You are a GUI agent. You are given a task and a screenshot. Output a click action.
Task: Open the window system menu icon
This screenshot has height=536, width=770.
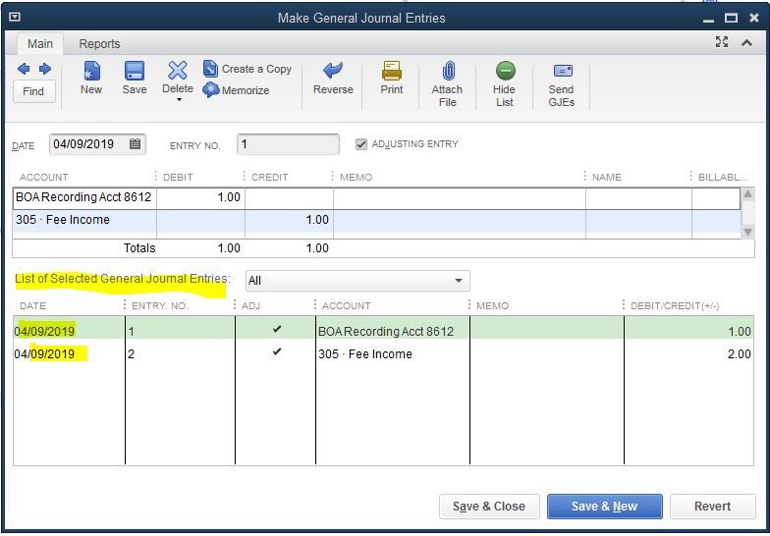click(x=15, y=18)
